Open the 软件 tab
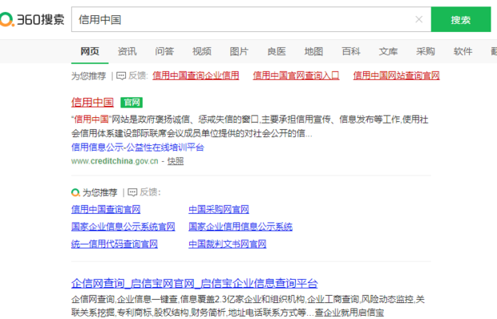Viewport: 497px width, 319px height. [463, 51]
